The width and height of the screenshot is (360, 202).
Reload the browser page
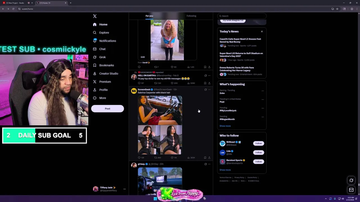click(13, 9)
